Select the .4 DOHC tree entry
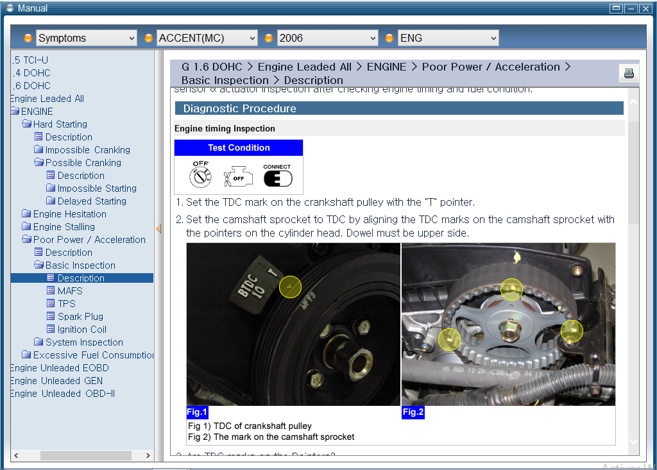Screen dimensions: 657x470 [31, 73]
